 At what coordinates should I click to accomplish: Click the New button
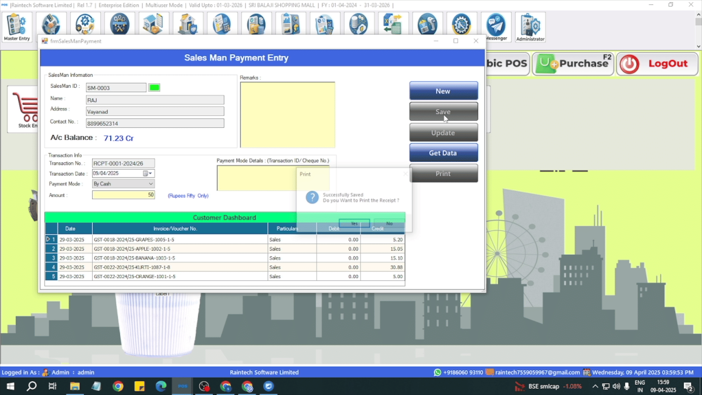click(x=443, y=91)
